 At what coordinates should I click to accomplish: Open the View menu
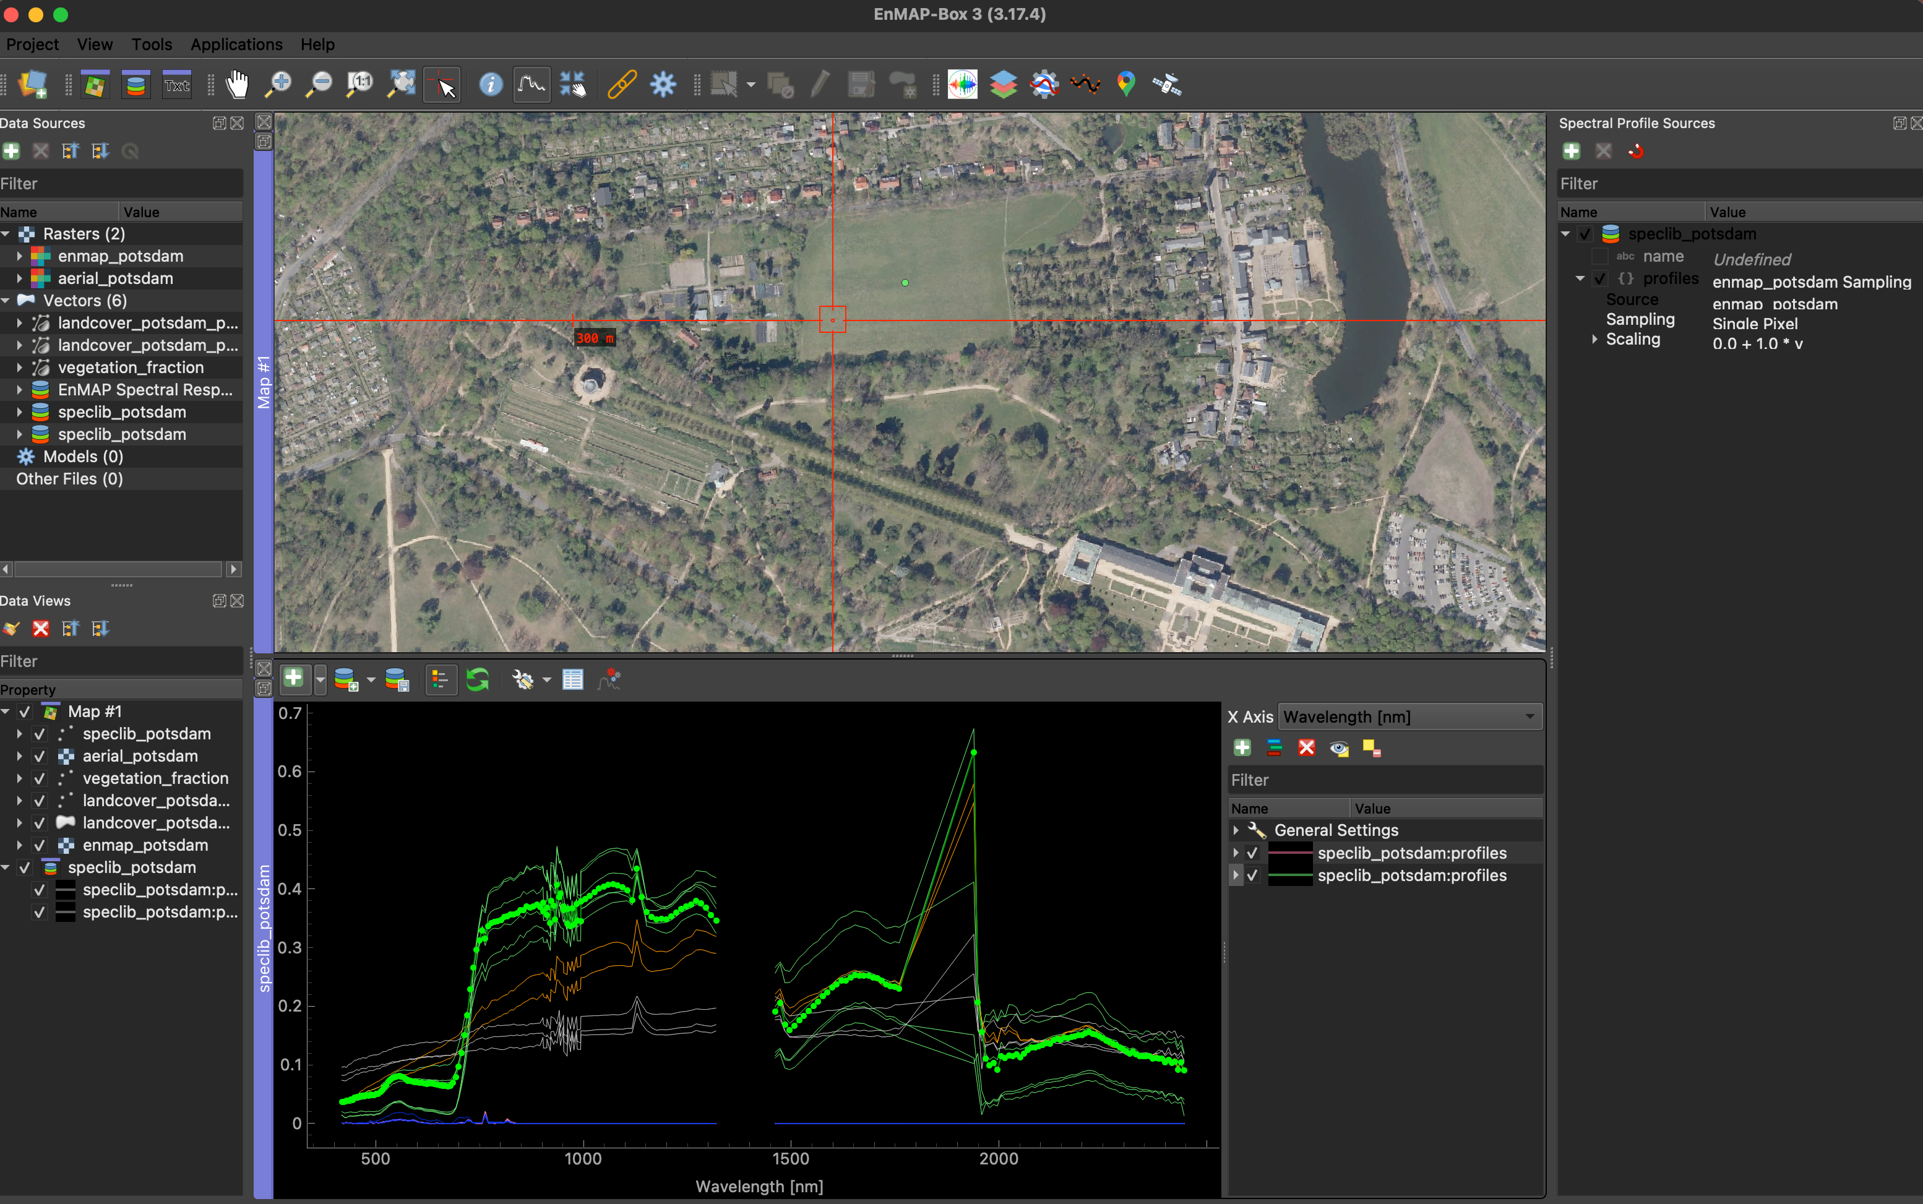coord(95,45)
